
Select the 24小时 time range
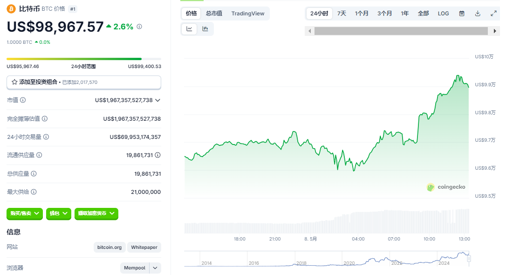(319, 14)
